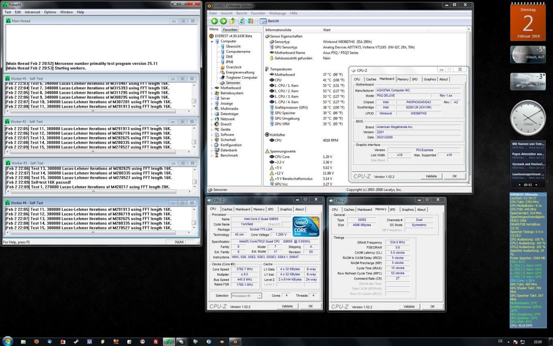Expand the DirectX tree node
This screenshot has width=553, height=346.
tap(212, 124)
